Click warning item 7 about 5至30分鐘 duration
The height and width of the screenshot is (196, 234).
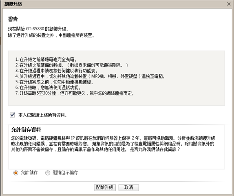tap(75, 93)
